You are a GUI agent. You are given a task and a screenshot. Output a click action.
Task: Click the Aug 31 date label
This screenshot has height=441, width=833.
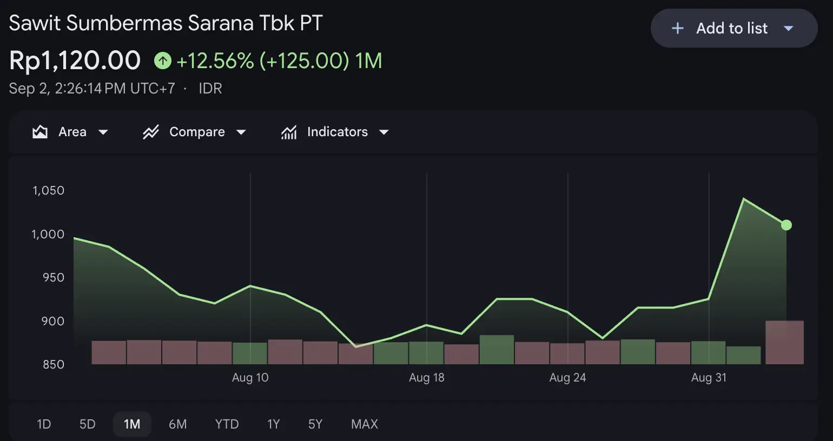tap(709, 377)
